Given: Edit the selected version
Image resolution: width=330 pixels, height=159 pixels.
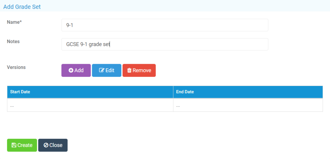Looking at the screenshot, I should click(x=106, y=70).
